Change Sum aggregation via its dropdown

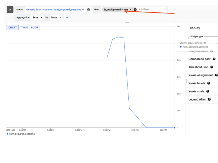click(x=37, y=17)
